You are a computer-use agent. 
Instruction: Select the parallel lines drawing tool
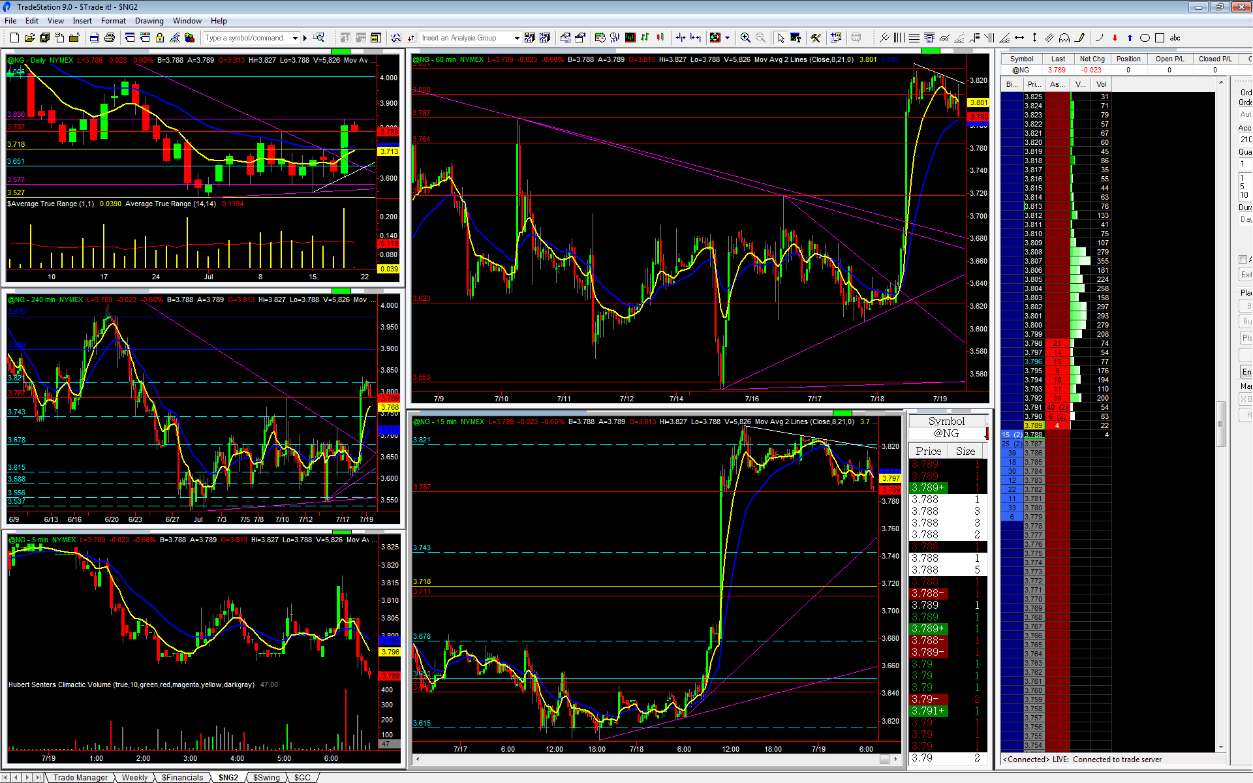(x=1049, y=38)
